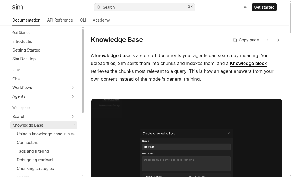Collapse the Knowledge Base sidebar section
This screenshot has width=292, height=177.
[73, 125]
